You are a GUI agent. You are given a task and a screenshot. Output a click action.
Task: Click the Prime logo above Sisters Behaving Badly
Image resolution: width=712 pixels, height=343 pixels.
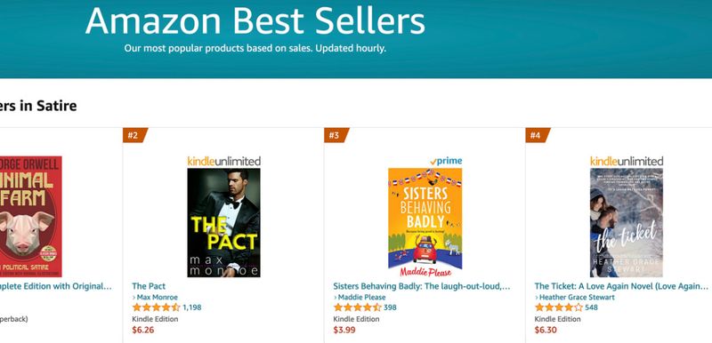[446, 162]
